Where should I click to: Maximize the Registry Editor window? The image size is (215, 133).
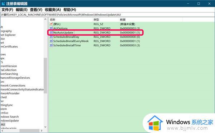[199, 4]
